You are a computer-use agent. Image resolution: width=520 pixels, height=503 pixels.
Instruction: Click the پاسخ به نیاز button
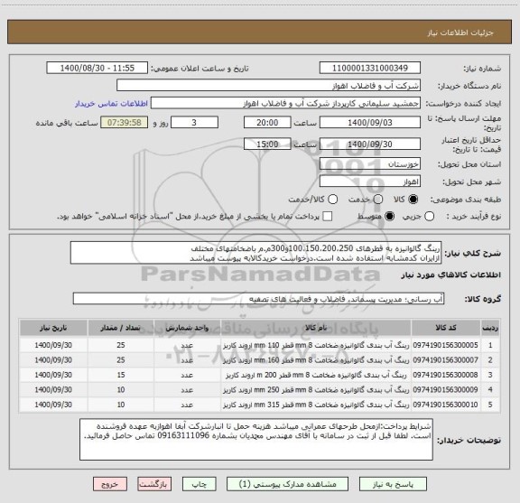[393, 484]
